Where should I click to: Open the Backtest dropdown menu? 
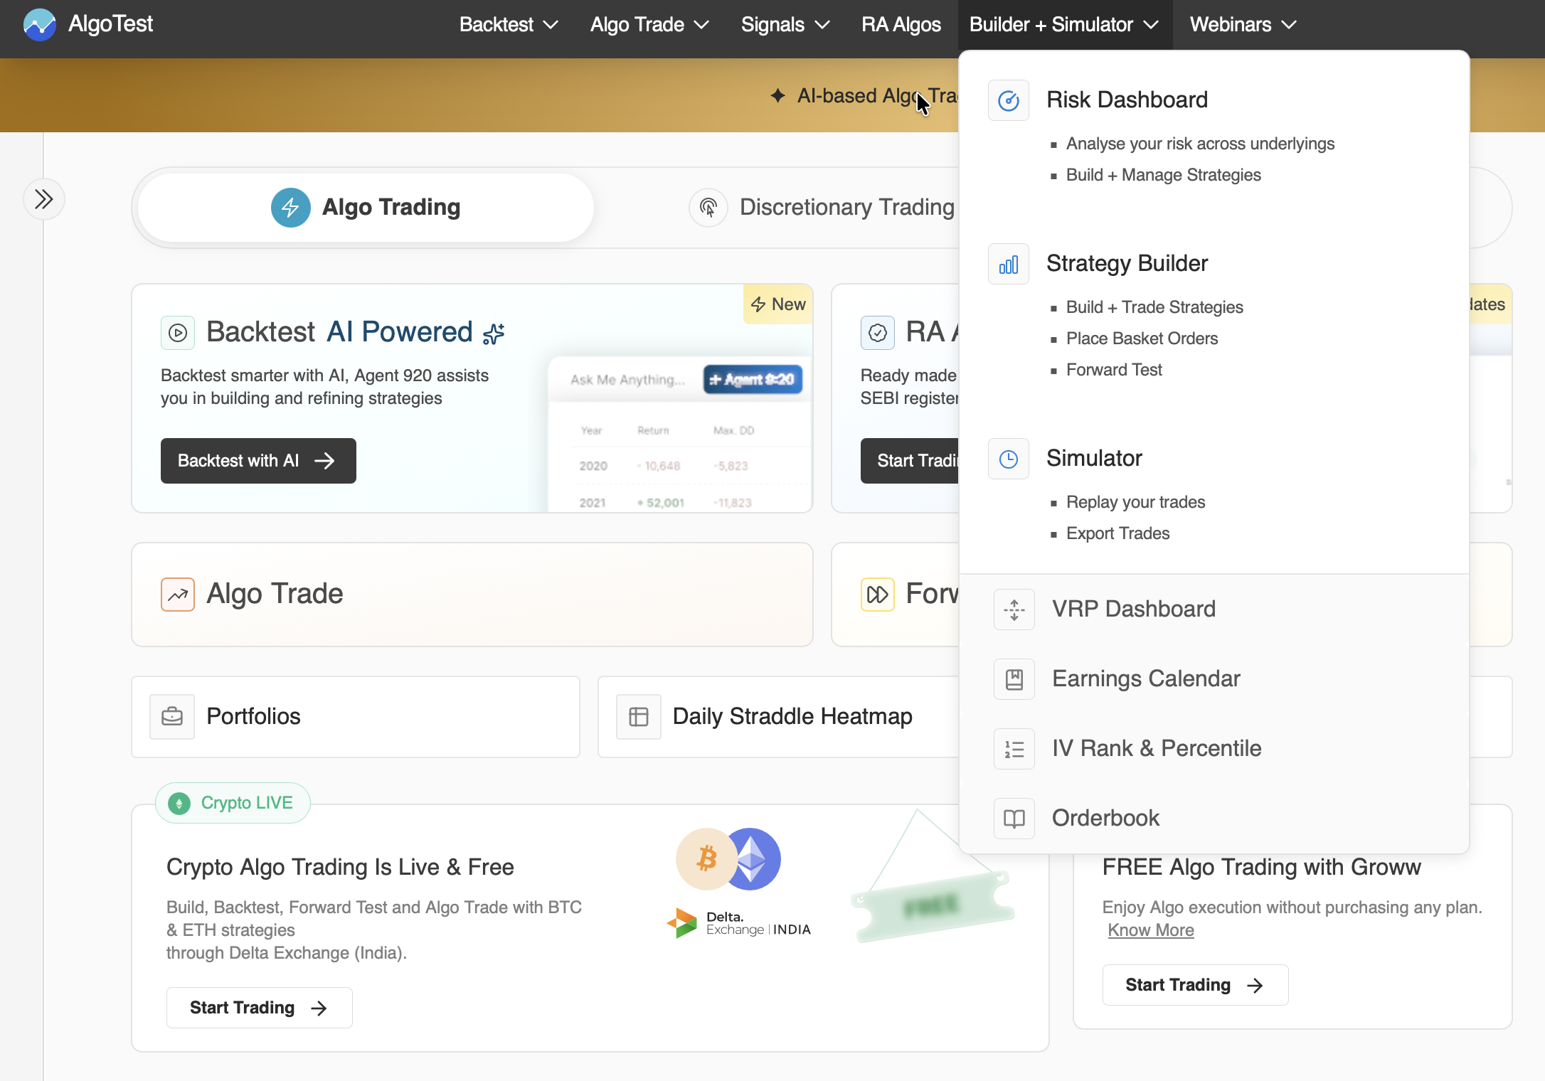(508, 25)
